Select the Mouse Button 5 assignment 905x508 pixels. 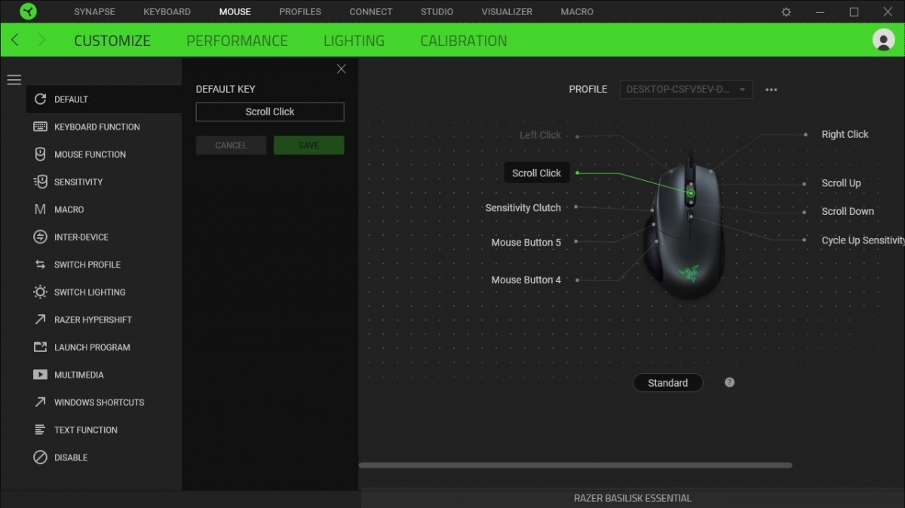526,242
